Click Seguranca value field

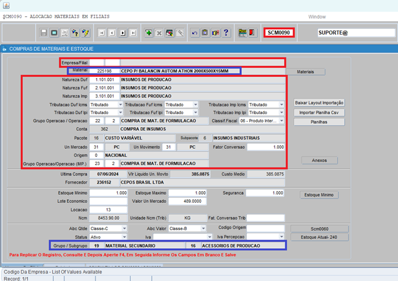tap(265, 193)
